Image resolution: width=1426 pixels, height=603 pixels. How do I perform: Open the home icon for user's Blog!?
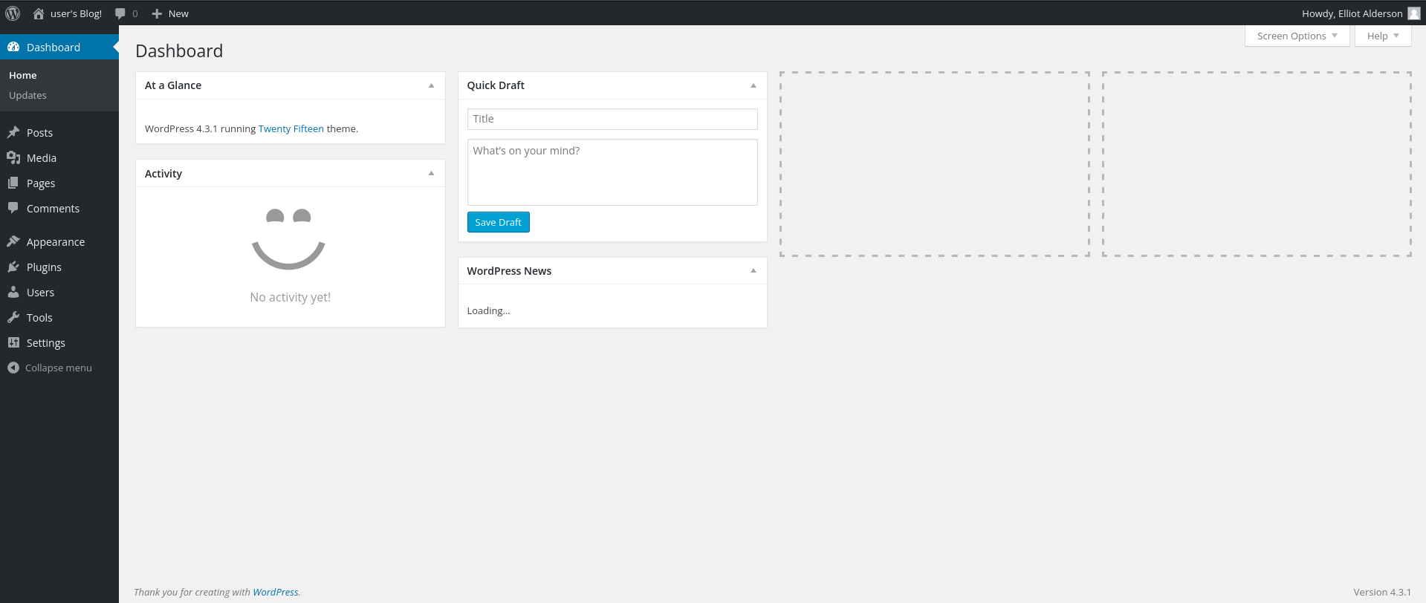tap(39, 13)
